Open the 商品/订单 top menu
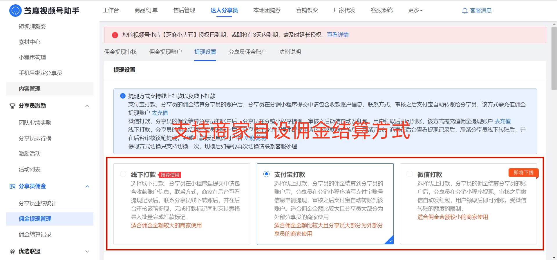557x260 pixels. coord(146,10)
